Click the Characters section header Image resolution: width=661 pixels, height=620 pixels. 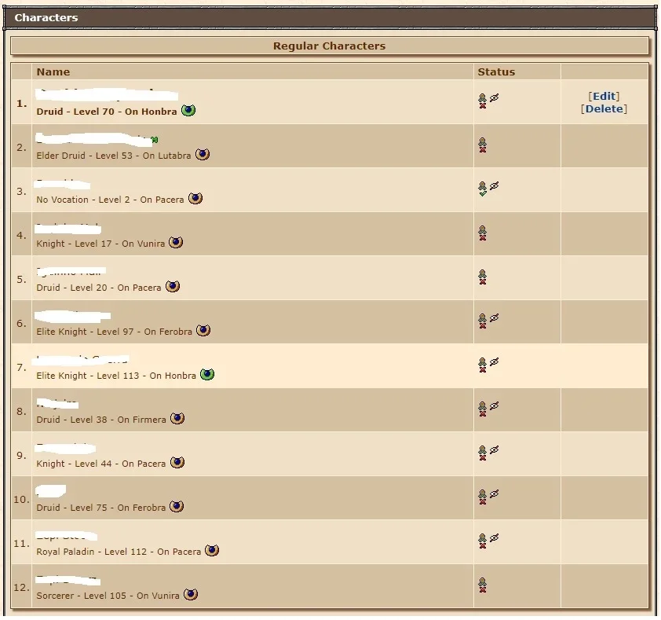(330, 18)
